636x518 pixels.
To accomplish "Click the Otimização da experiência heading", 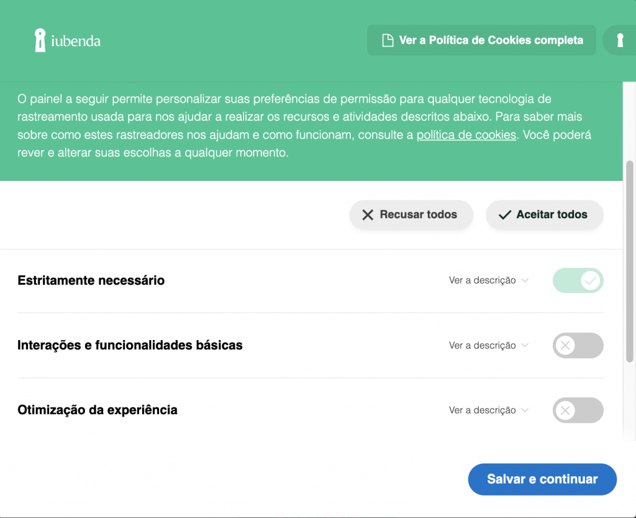I will (x=98, y=410).
